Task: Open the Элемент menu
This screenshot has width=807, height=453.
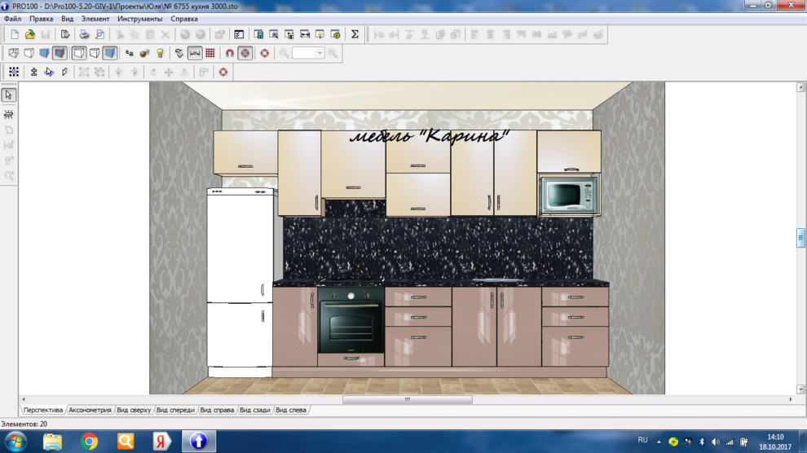Action: click(95, 18)
